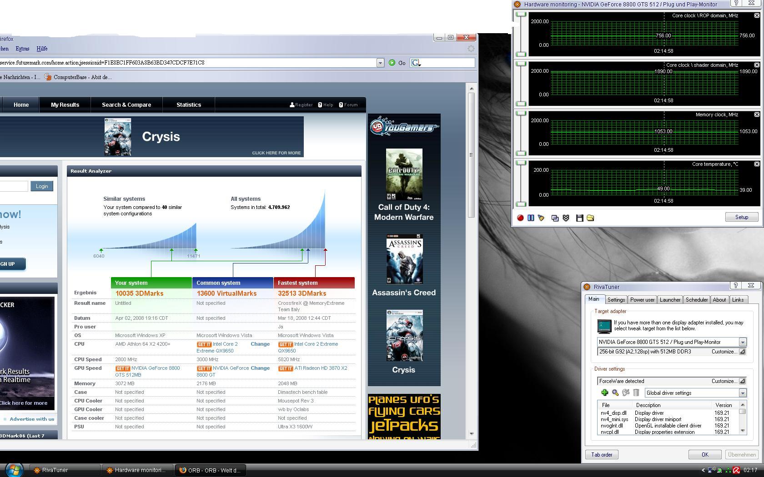Click the green Go arrow next to address bar
This screenshot has height=477, width=764.
point(392,63)
